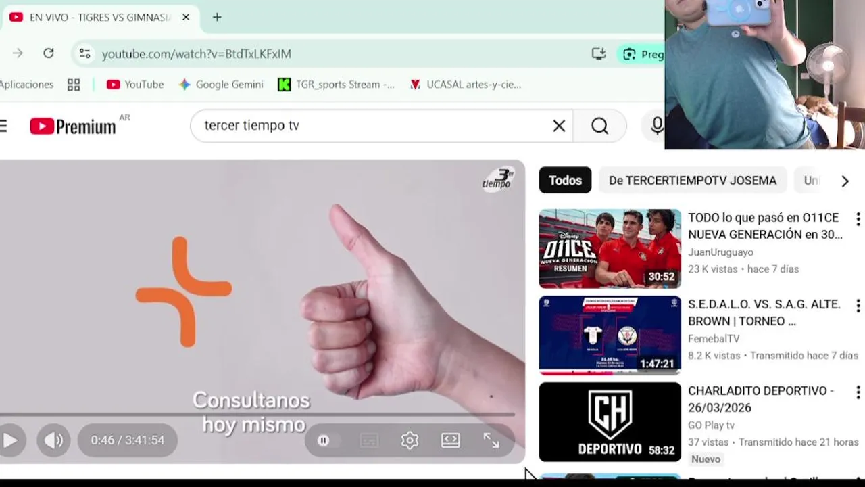Open TODO lo que pasó en O11CE title
Viewport: 865px width, 487px height.
click(765, 226)
